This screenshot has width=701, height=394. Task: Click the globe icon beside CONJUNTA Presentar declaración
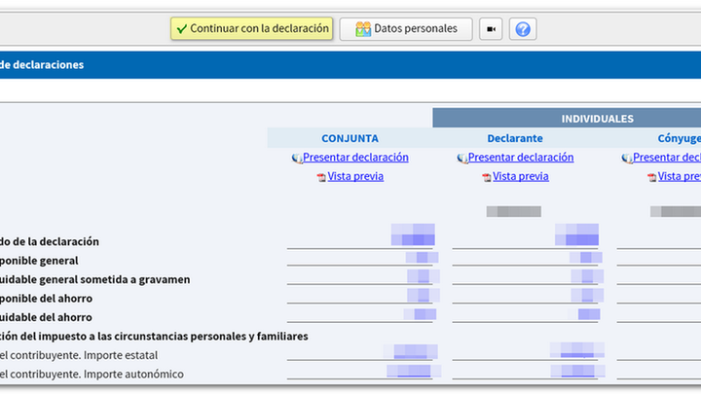pyautogui.click(x=297, y=159)
